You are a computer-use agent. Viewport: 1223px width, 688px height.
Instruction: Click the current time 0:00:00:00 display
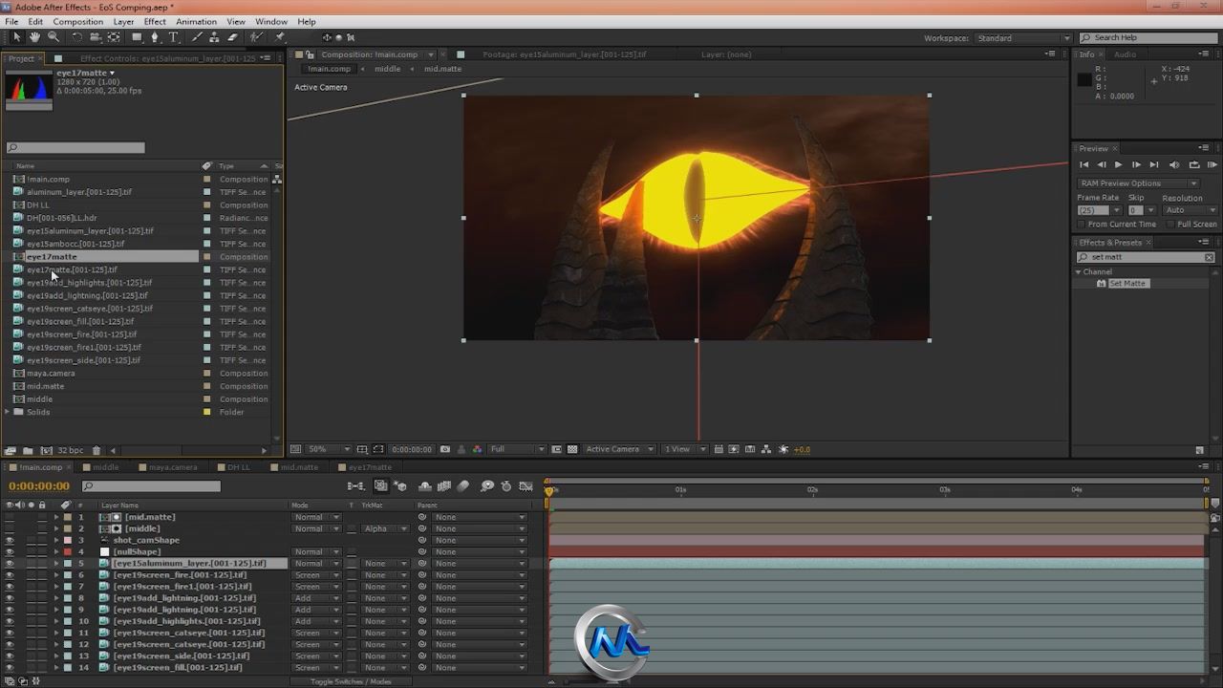39,486
